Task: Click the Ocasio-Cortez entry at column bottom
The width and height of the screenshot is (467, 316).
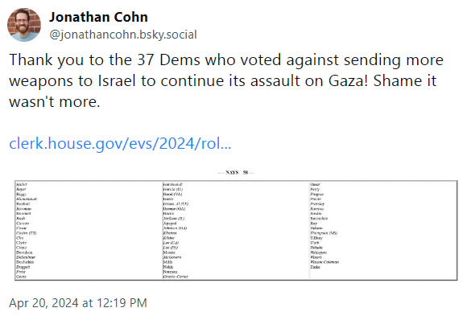Action: (176, 277)
